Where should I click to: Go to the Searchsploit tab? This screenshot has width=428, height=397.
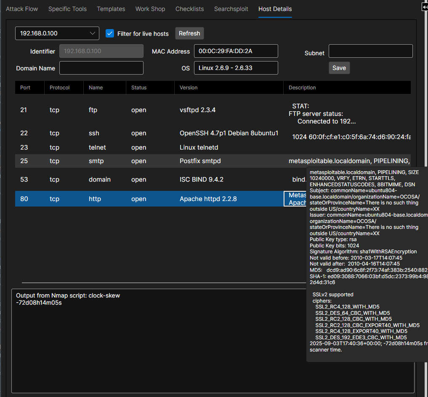[x=231, y=9]
